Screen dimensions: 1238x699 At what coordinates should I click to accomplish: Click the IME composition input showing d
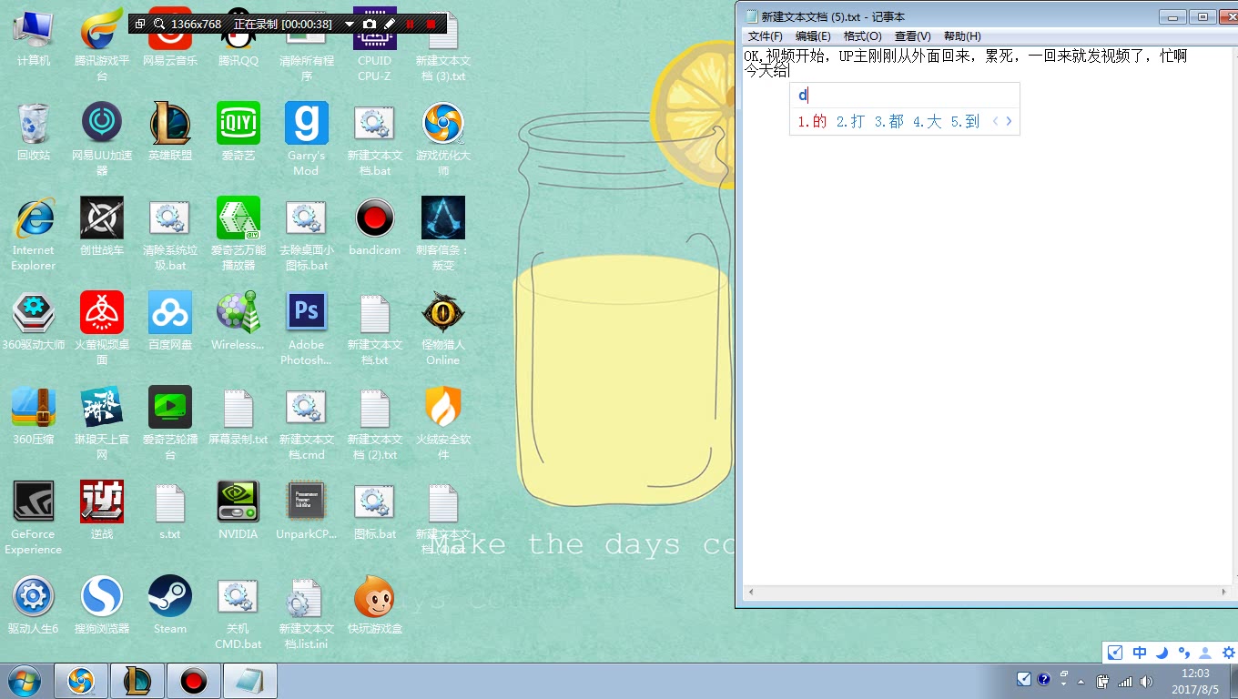click(x=904, y=95)
